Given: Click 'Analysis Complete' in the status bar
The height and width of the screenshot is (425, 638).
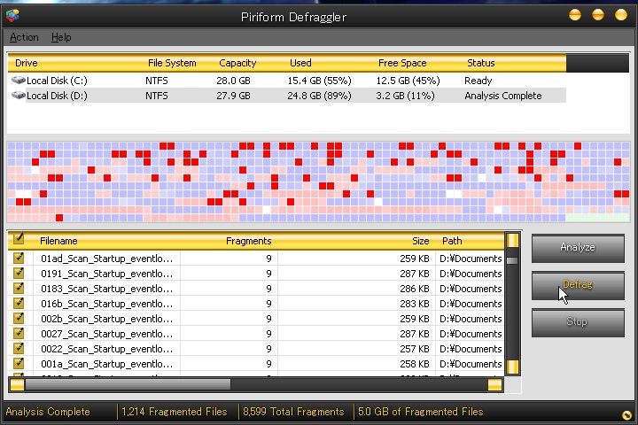Looking at the screenshot, I should (48, 412).
